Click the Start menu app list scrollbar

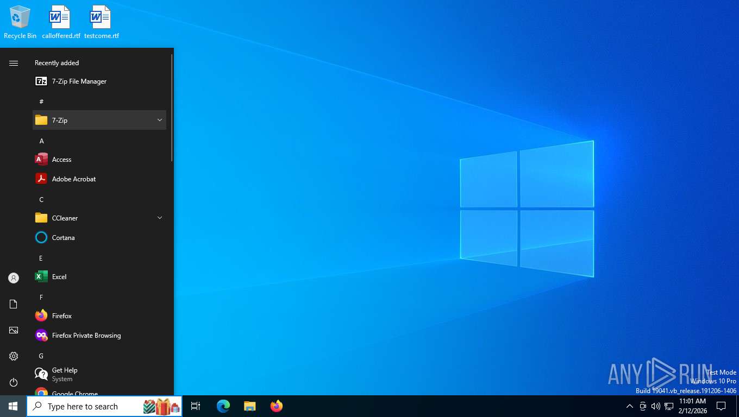click(x=172, y=108)
